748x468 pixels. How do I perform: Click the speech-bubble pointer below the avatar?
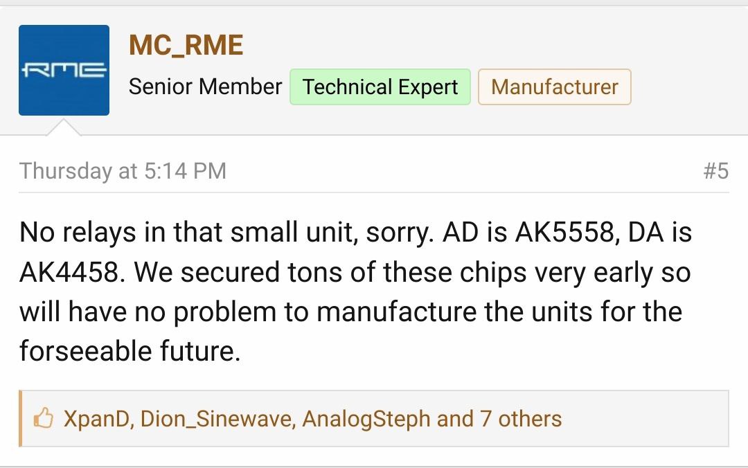pyautogui.click(x=64, y=127)
